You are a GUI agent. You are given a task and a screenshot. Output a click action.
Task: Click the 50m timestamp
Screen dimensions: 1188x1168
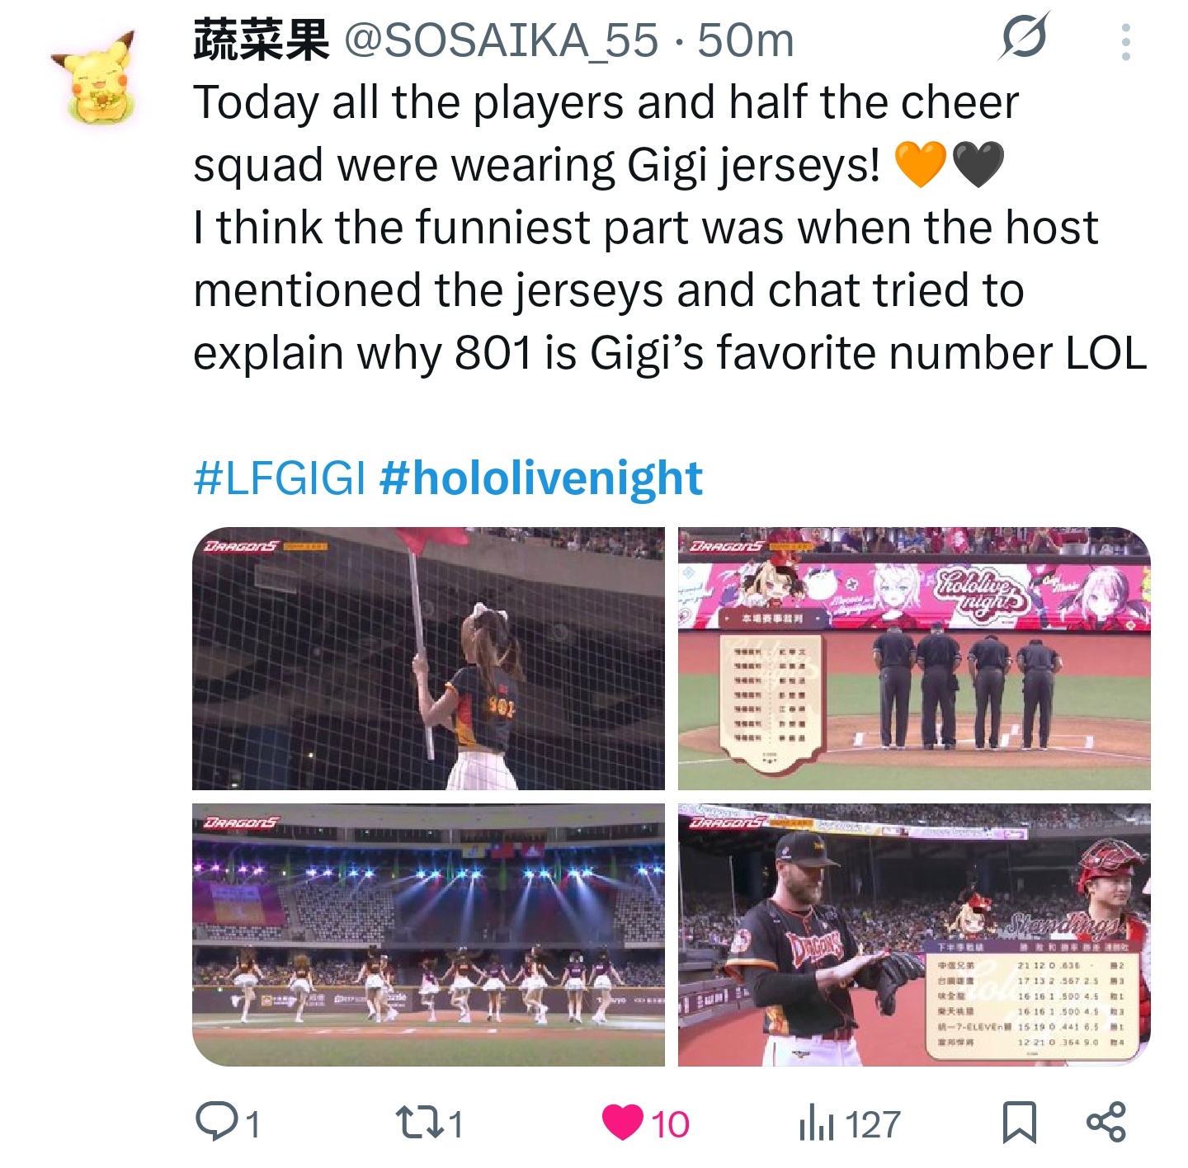pos(746,40)
